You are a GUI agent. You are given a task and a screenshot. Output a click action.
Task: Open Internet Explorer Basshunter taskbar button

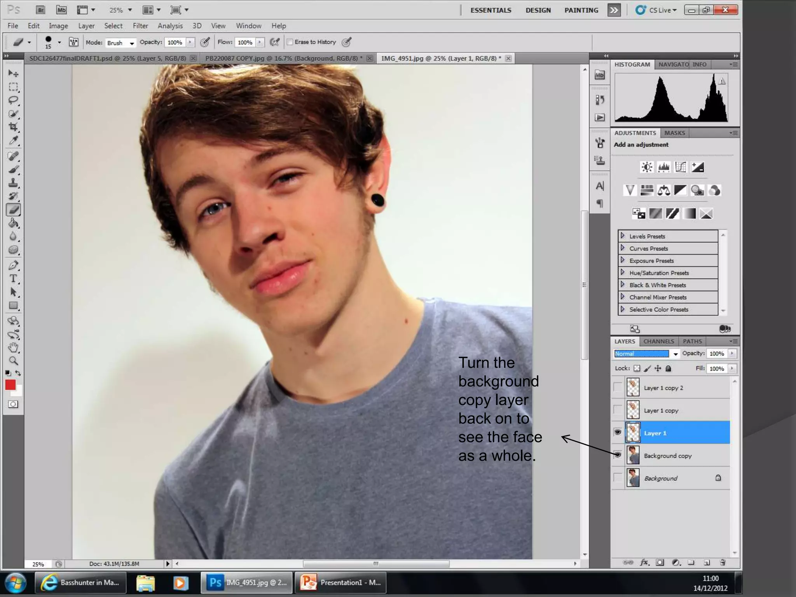(x=80, y=582)
